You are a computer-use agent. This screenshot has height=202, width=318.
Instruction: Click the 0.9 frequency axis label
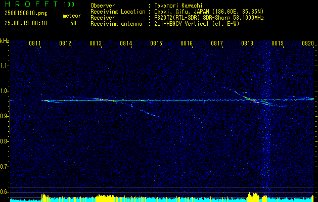click(x=4, y=116)
